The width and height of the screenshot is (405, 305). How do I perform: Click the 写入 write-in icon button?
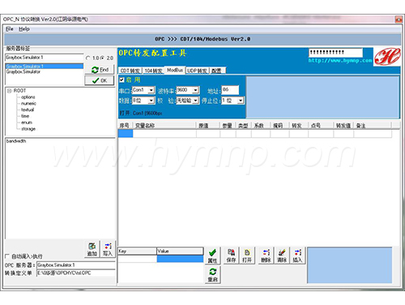click(x=108, y=249)
